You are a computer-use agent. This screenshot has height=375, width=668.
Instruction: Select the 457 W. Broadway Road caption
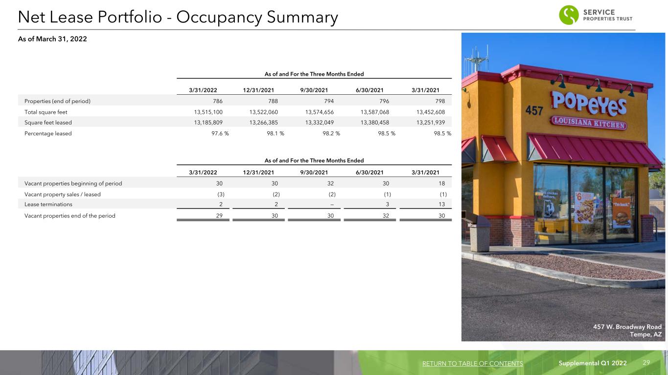click(628, 327)
